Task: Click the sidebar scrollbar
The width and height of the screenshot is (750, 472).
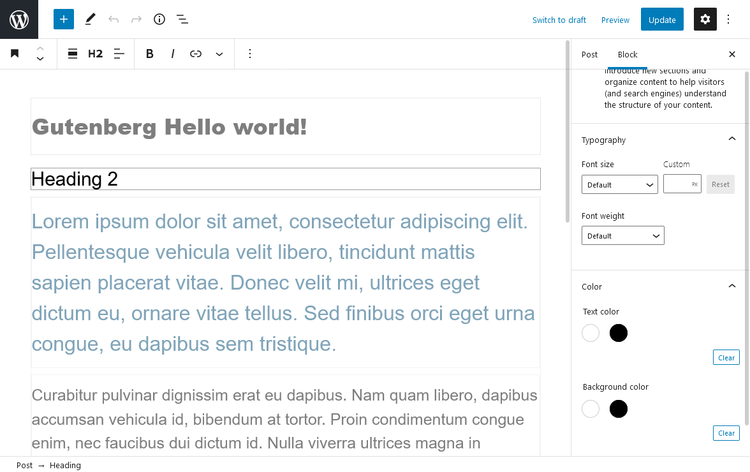Action: pos(747,247)
